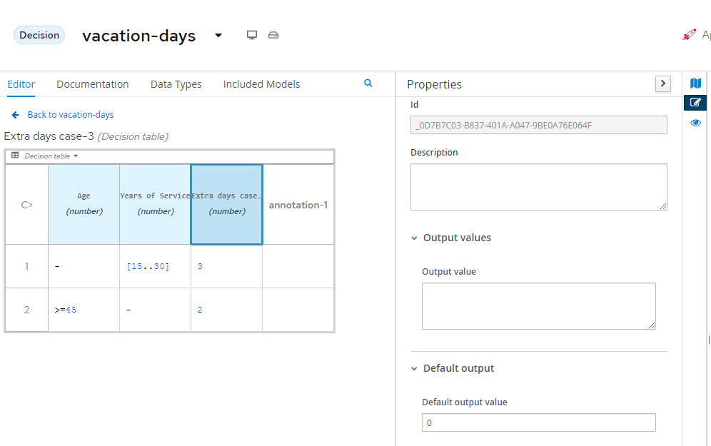Select row 1 annotation cell
The image size is (711, 446).
298,266
